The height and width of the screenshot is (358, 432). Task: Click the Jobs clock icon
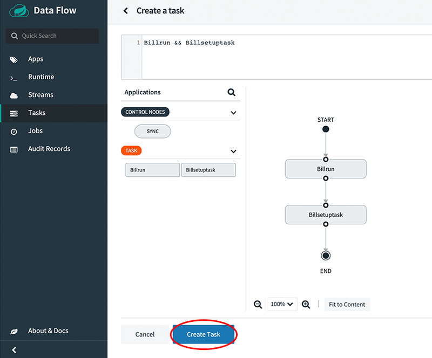[14, 132]
